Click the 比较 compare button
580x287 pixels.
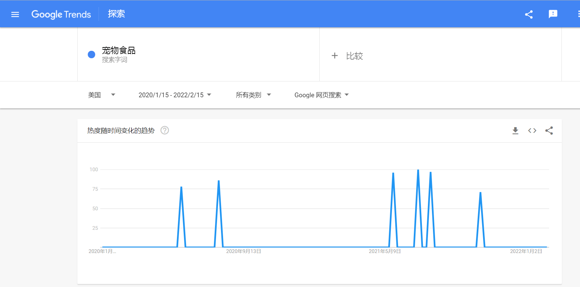pyautogui.click(x=354, y=56)
